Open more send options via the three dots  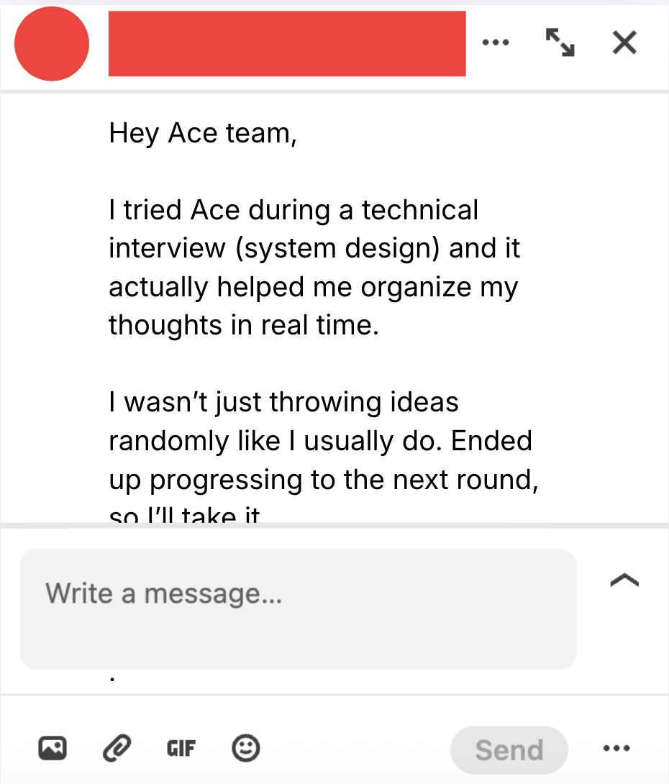(x=616, y=748)
